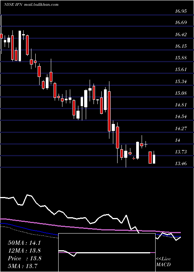This screenshot has height=272, width=194.
Task: Select the 16.42 price axis label
Action: 181,34
